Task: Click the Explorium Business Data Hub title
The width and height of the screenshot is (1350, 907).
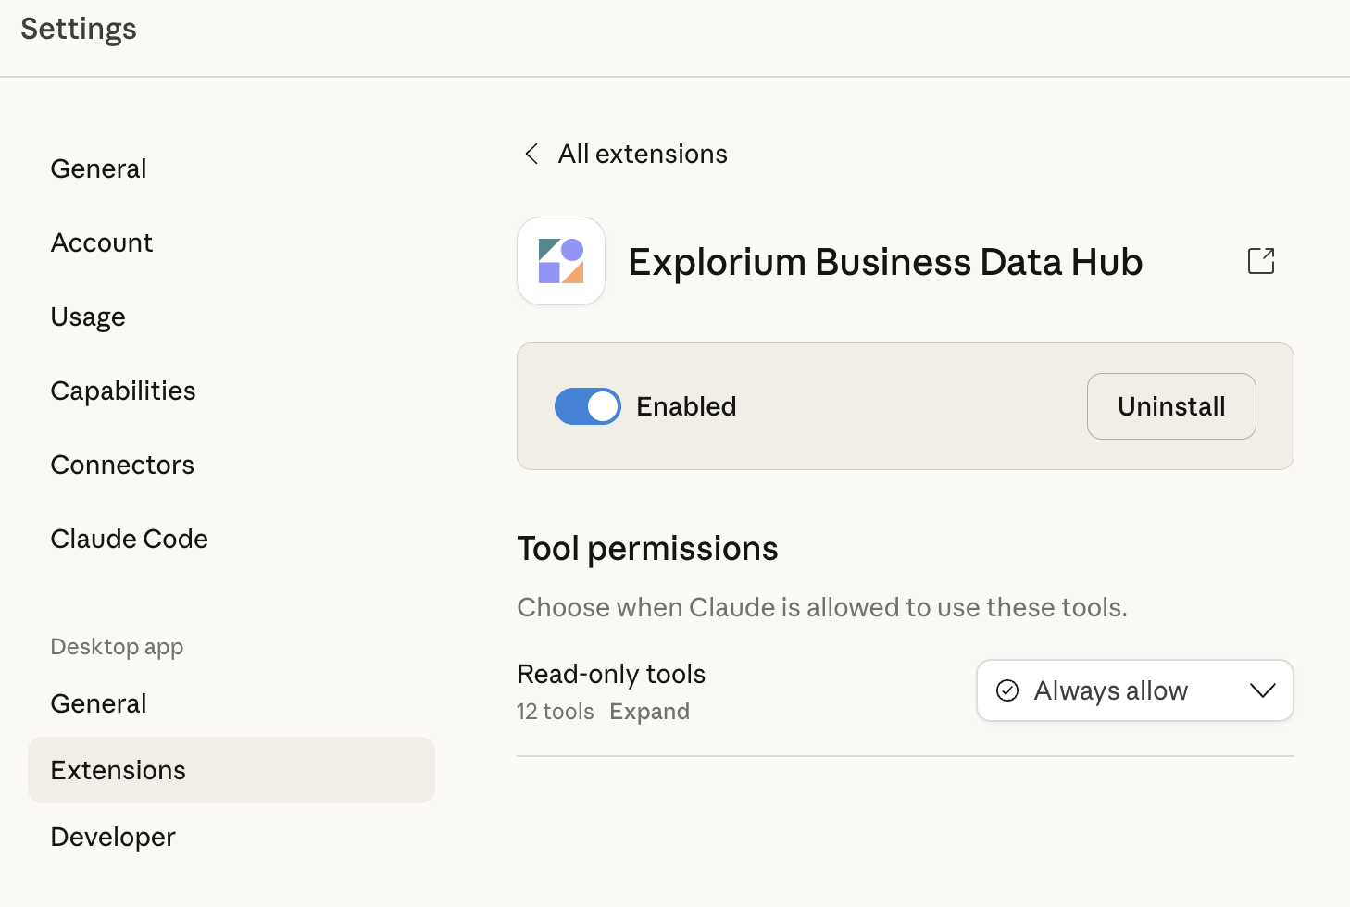Action: [x=885, y=262]
